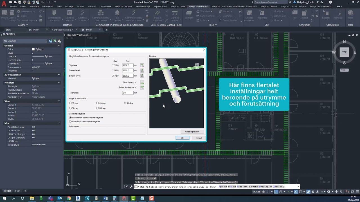Open the 'No selection' dropdown
The height and width of the screenshot is (202, 360).
25,41
